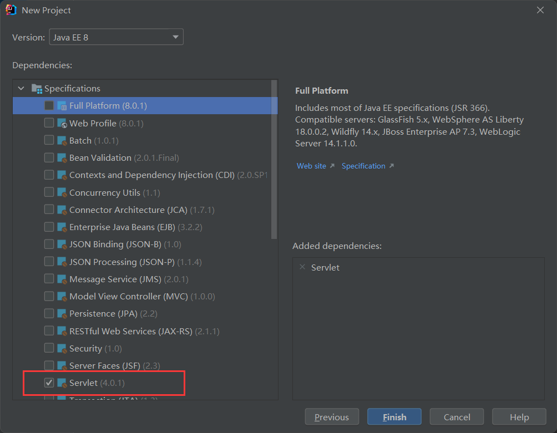Click the Persistence (JPA) library icon

pyautogui.click(x=62, y=314)
